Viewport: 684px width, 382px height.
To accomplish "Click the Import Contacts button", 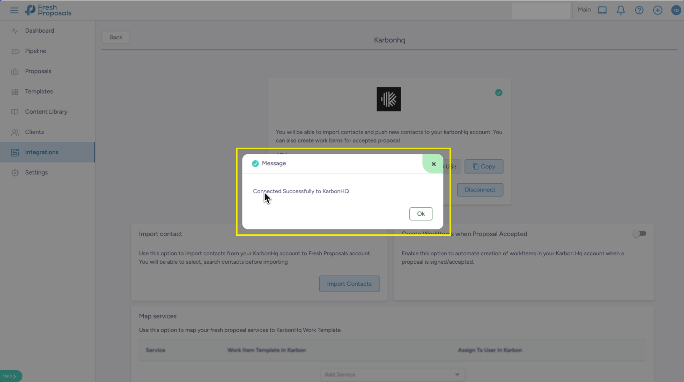I will coord(349,284).
